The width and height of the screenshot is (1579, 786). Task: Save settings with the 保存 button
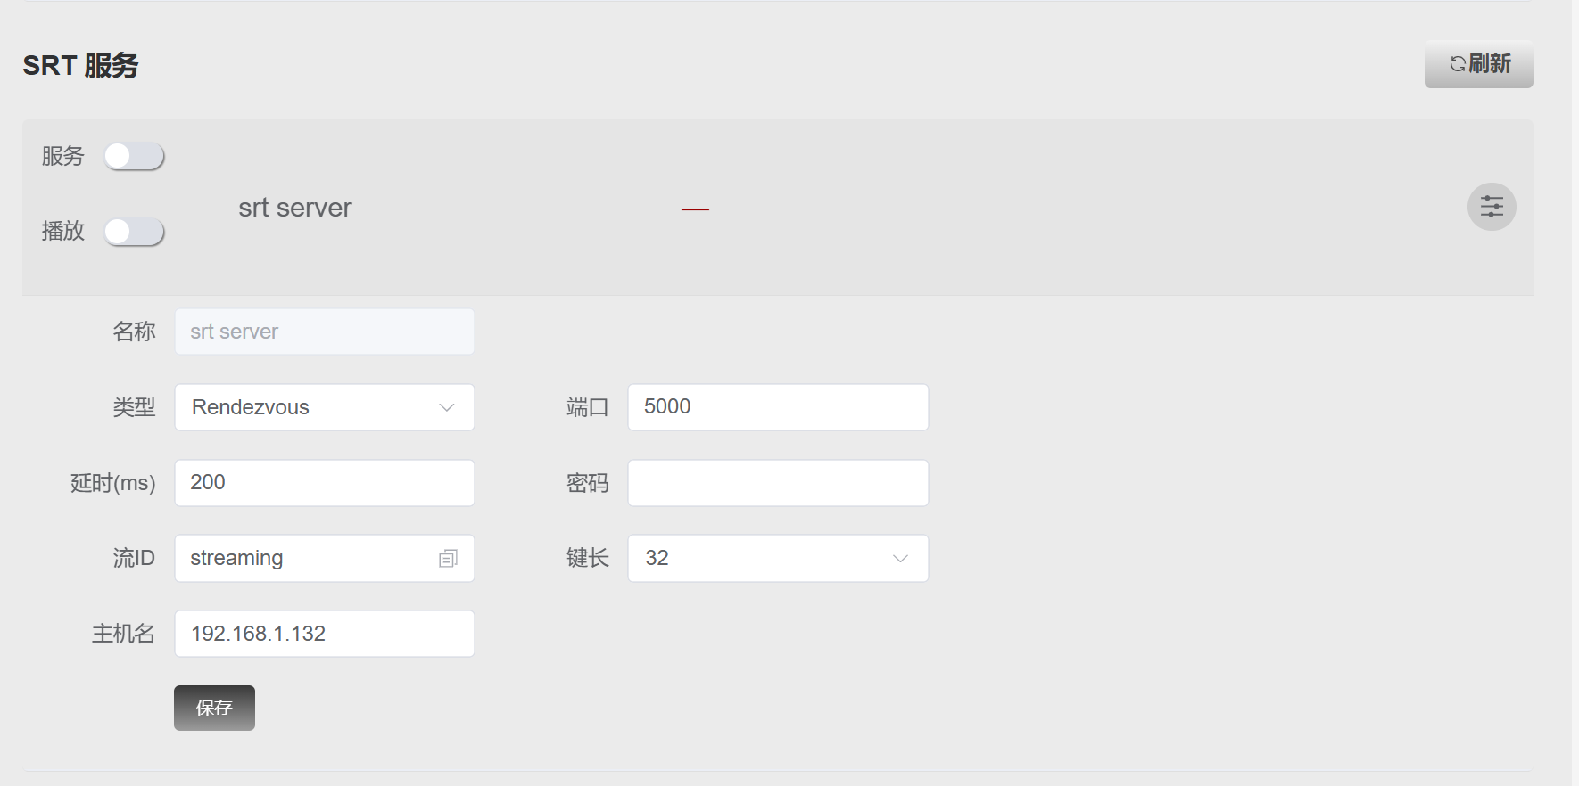214,708
